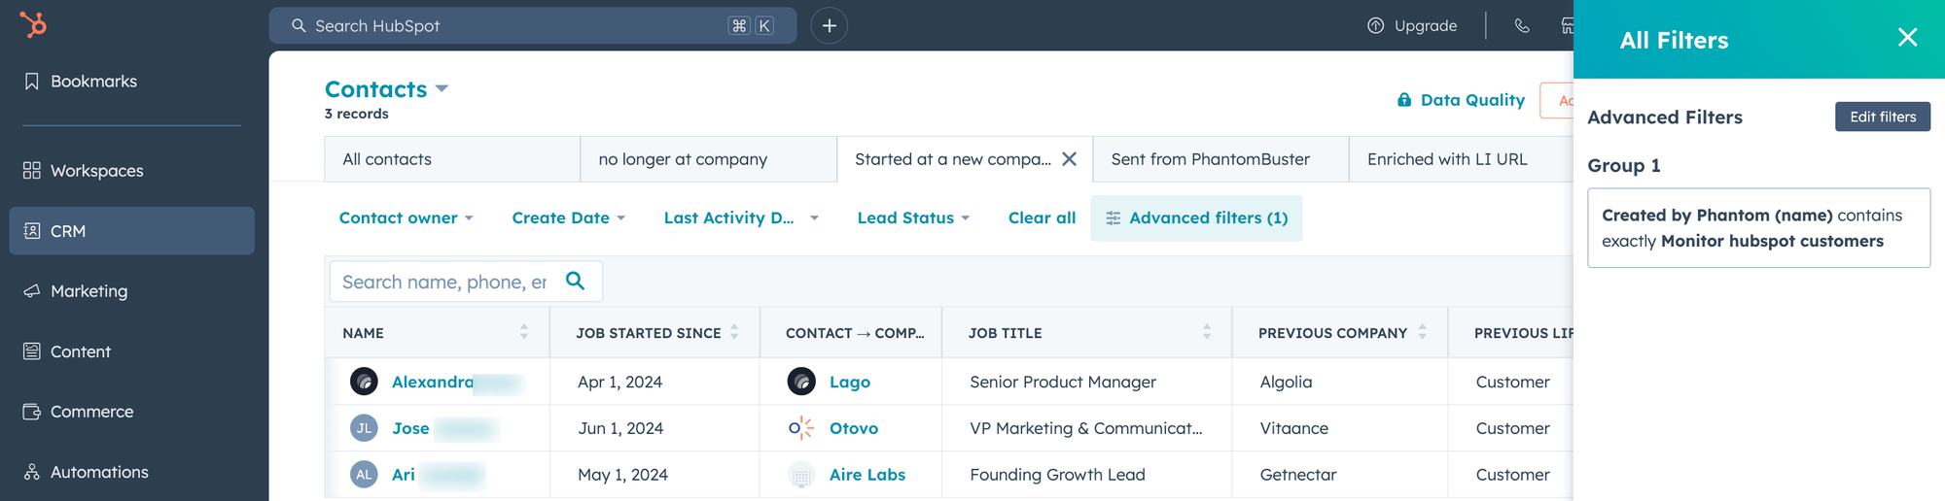Screen dimensions: 1945x501
Task: Select the Created by Phantom filter card
Action: click(x=1758, y=228)
